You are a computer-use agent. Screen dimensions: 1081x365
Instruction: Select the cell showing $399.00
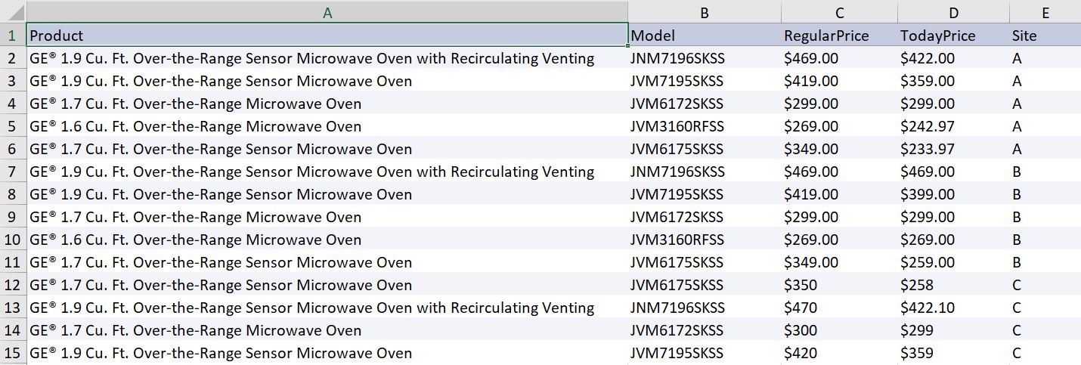pos(953,194)
